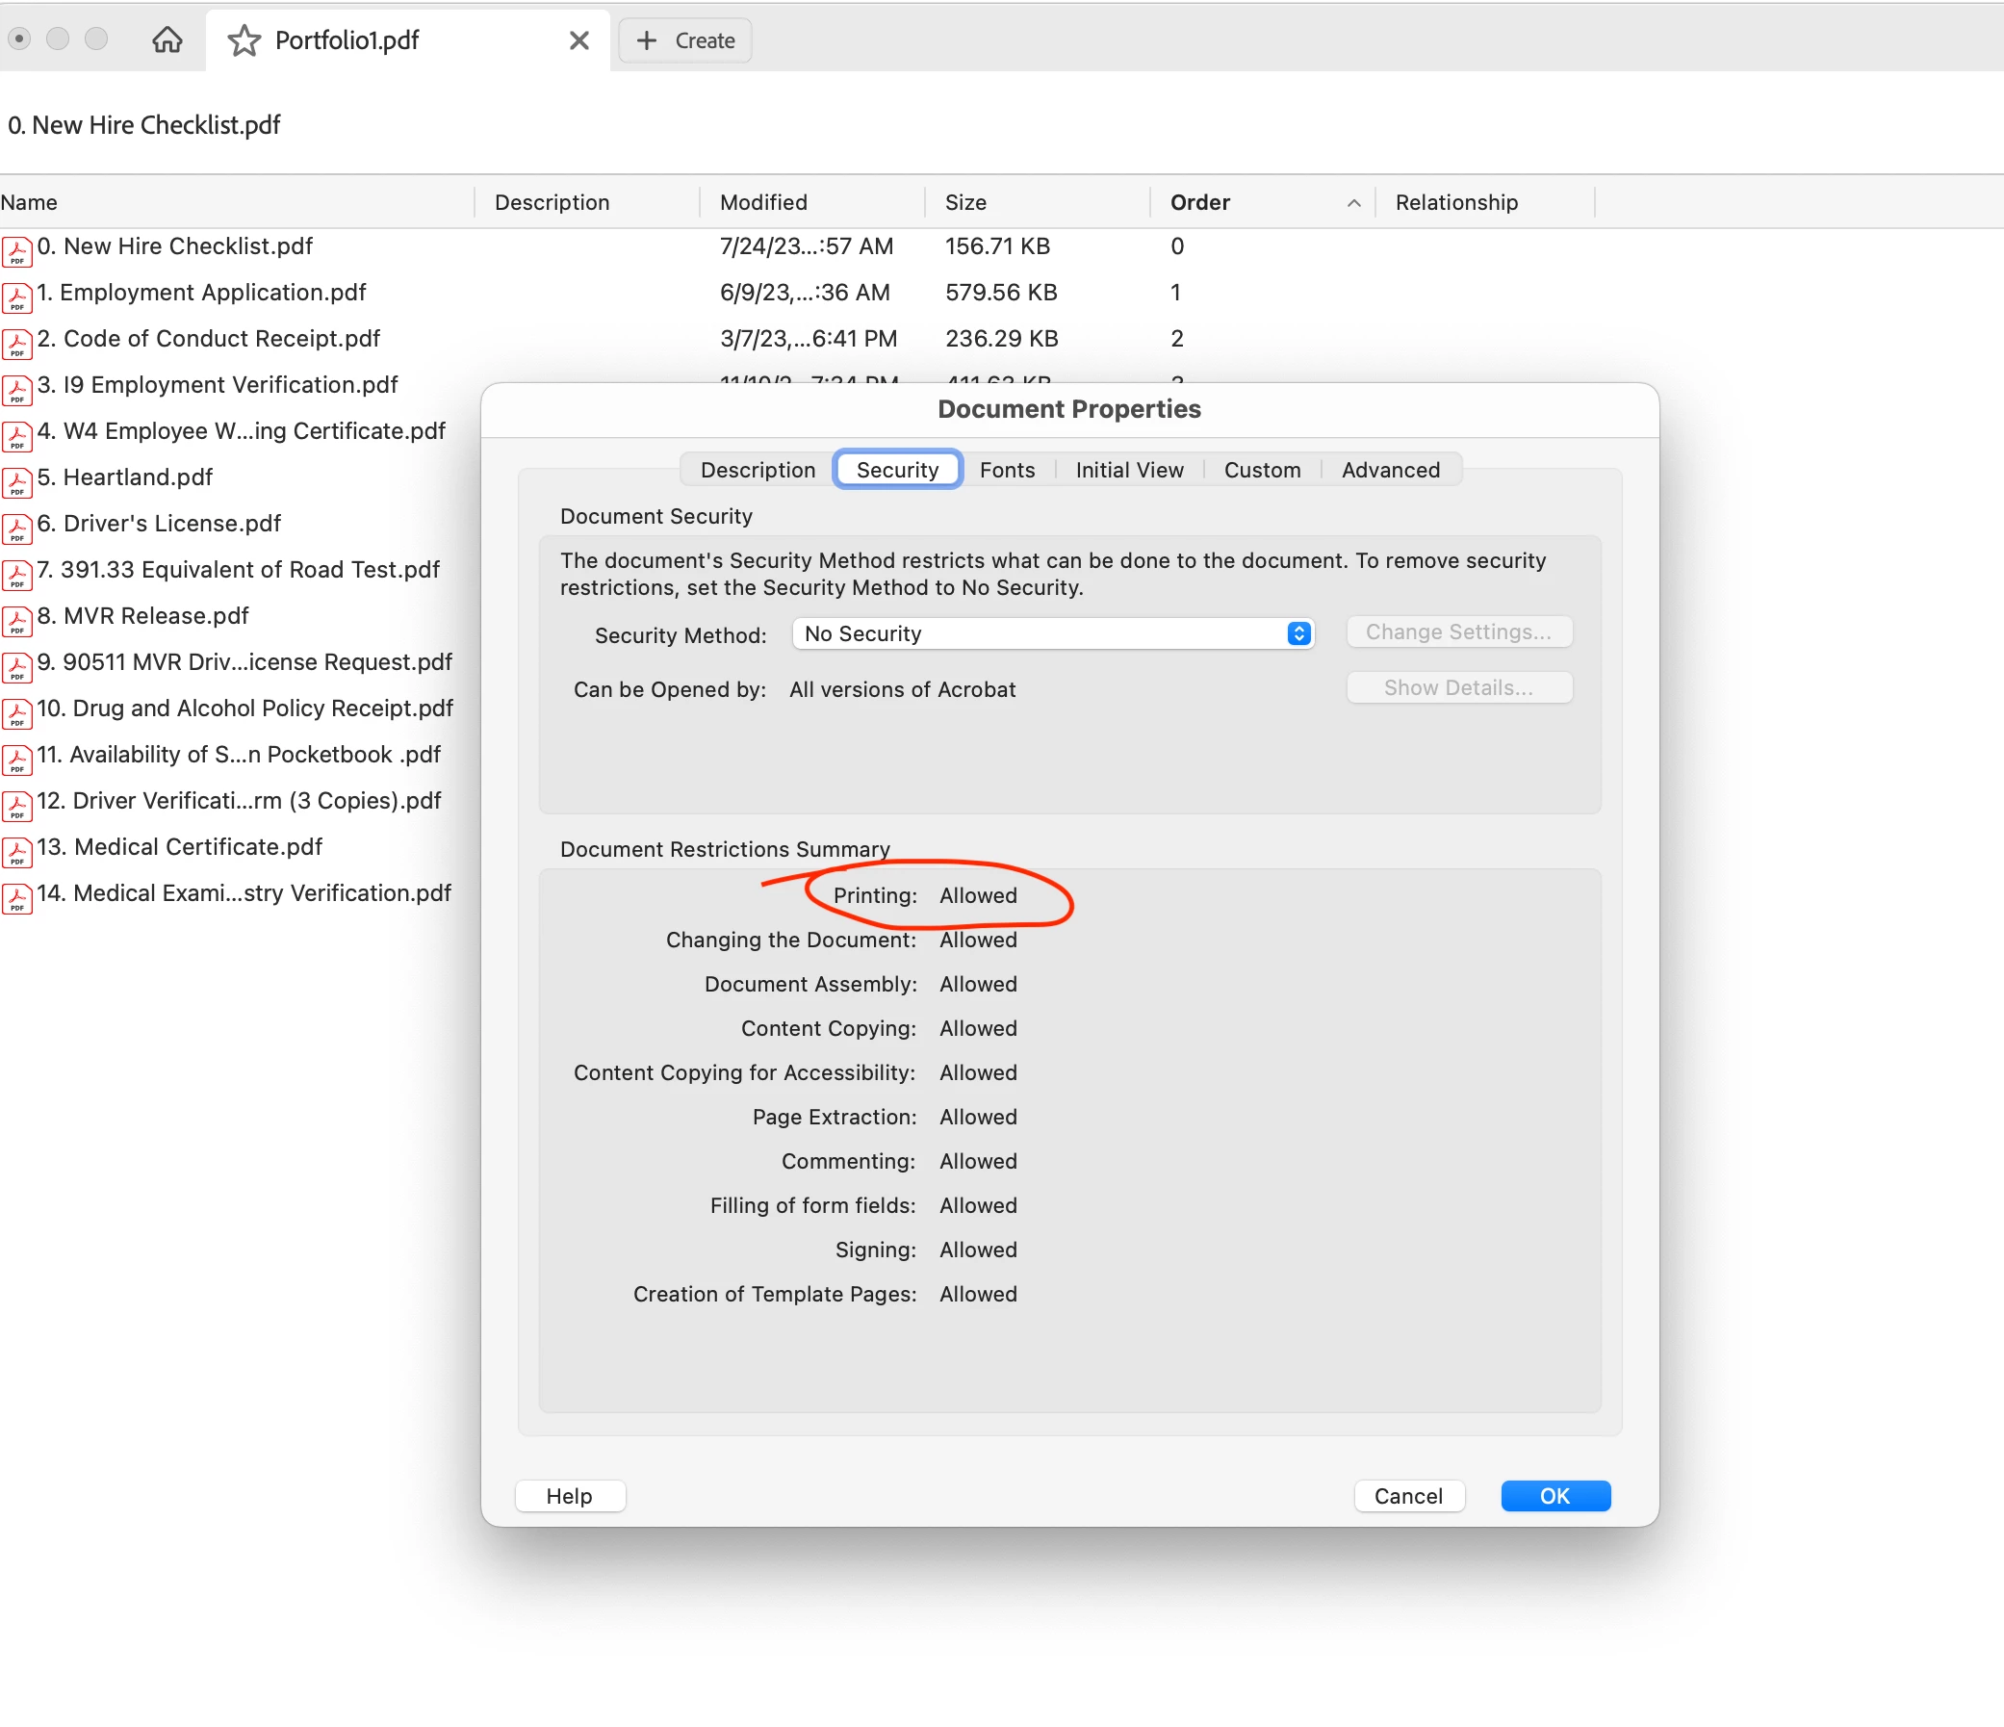Click PDF icon for New Hire Checklist

16,250
